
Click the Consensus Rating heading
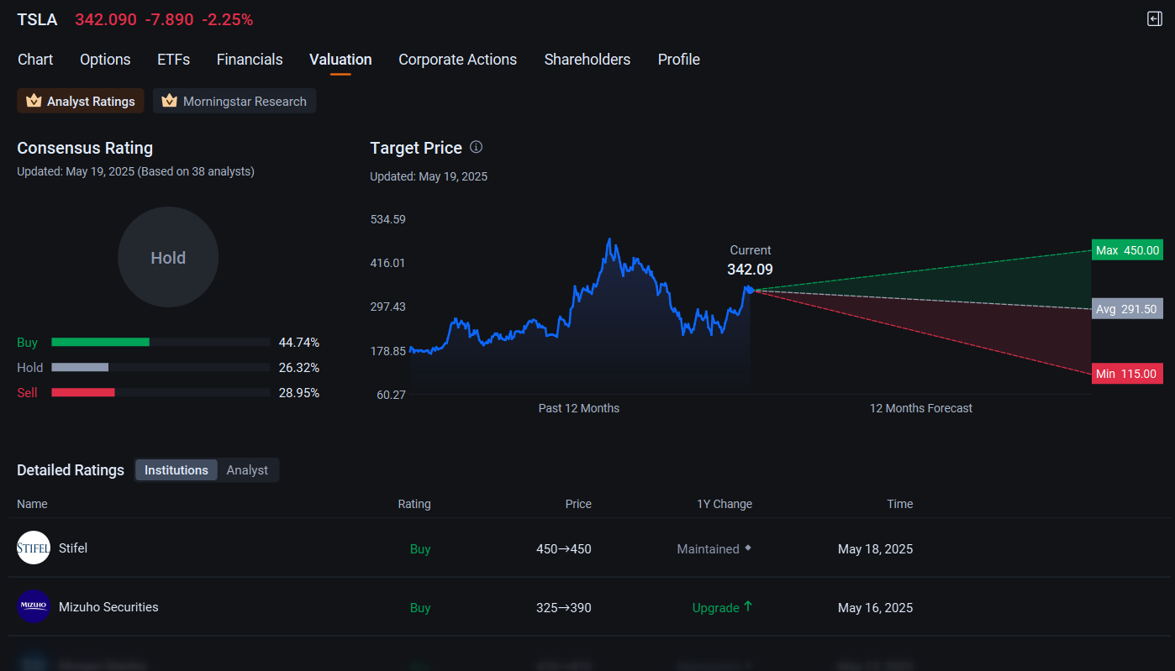85,148
